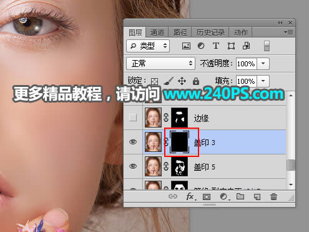Screen dimensions: 309x232
Task: Switch to the 历史记录 tab
Action: tap(210, 33)
